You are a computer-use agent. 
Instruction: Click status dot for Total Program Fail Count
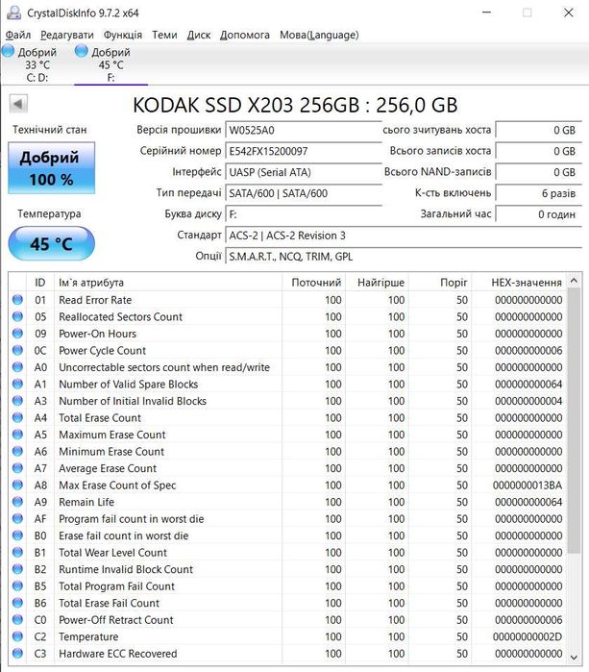pyautogui.click(x=17, y=585)
